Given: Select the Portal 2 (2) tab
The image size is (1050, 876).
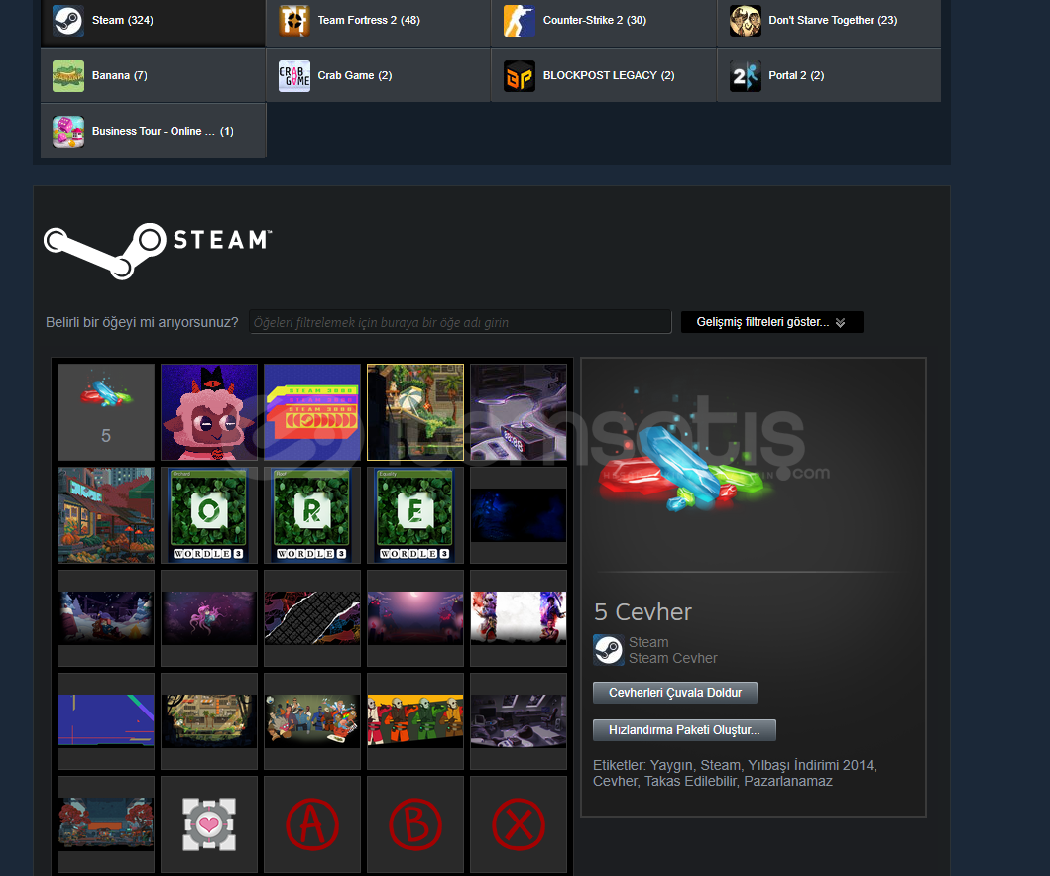Looking at the screenshot, I should coord(829,75).
